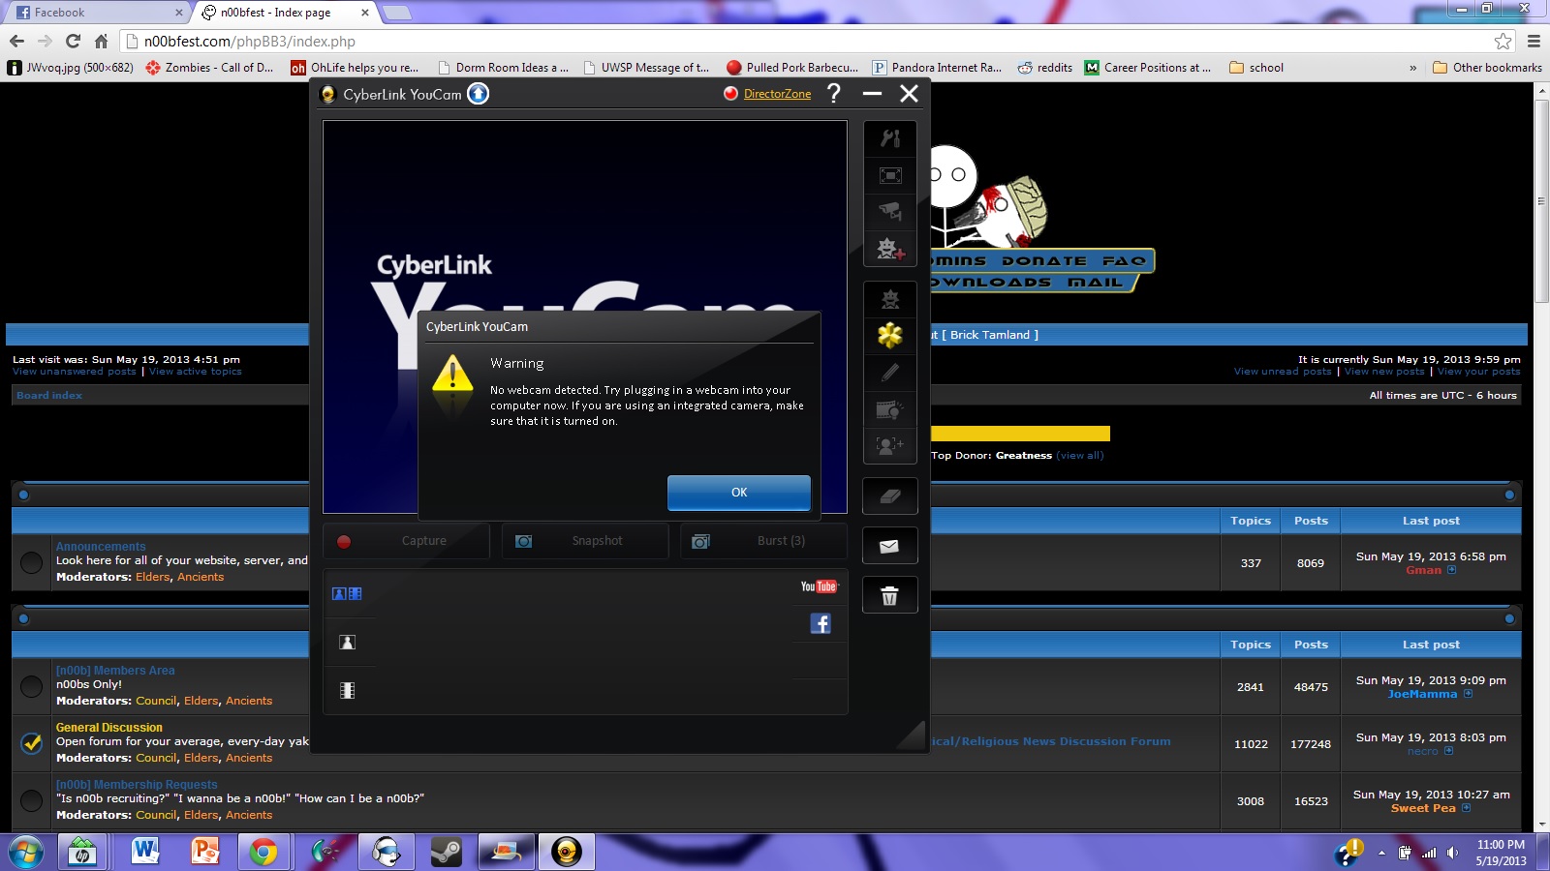The image size is (1550, 871).
Task: Open the 'school' bookmarks folder
Action: [1256, 68]
